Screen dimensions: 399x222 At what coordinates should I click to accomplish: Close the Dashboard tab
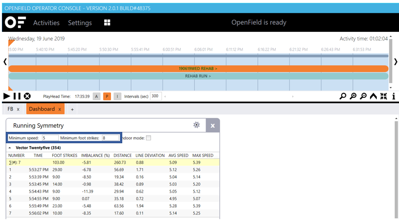click(60, 109)
